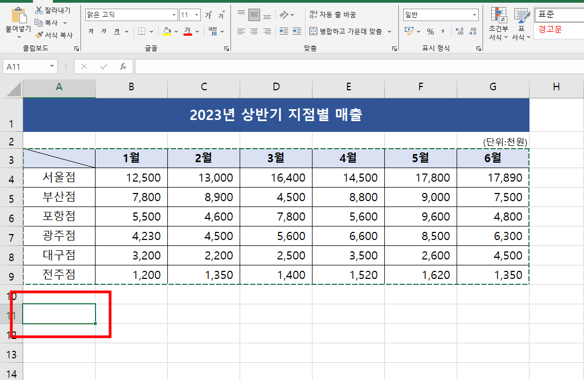Expand fill color dropdown arrow
Viewport: 584px width, 380px height.
pos(176,31)
